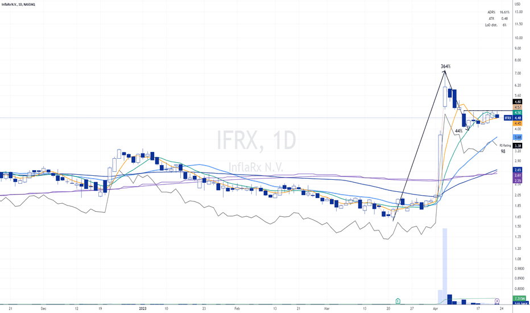
Task: Click the black 3.38 price label
Action: click(x=517, y=146)
